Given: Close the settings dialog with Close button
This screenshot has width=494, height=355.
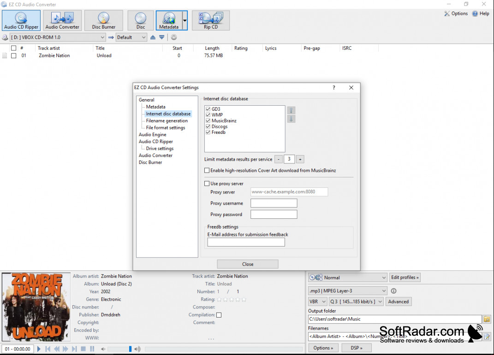Looking at the screenshot, I should (x=248, y=264).
